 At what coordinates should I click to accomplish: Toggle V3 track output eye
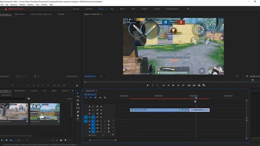tap(101, 110)
